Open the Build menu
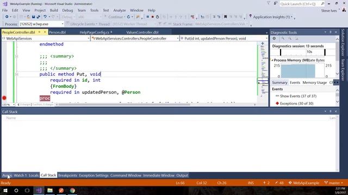The image size is (348, 195). click(54, 10)
